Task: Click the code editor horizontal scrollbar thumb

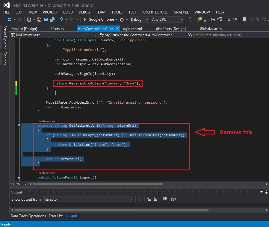Action: click(98, 184)
